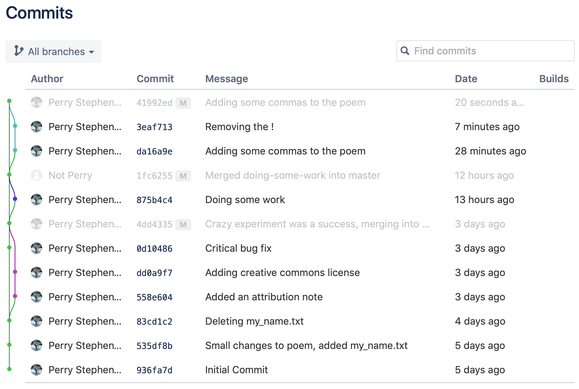
Task: Click the avatar next to commit 83cd1c2
Action: (x=36, y=321)
